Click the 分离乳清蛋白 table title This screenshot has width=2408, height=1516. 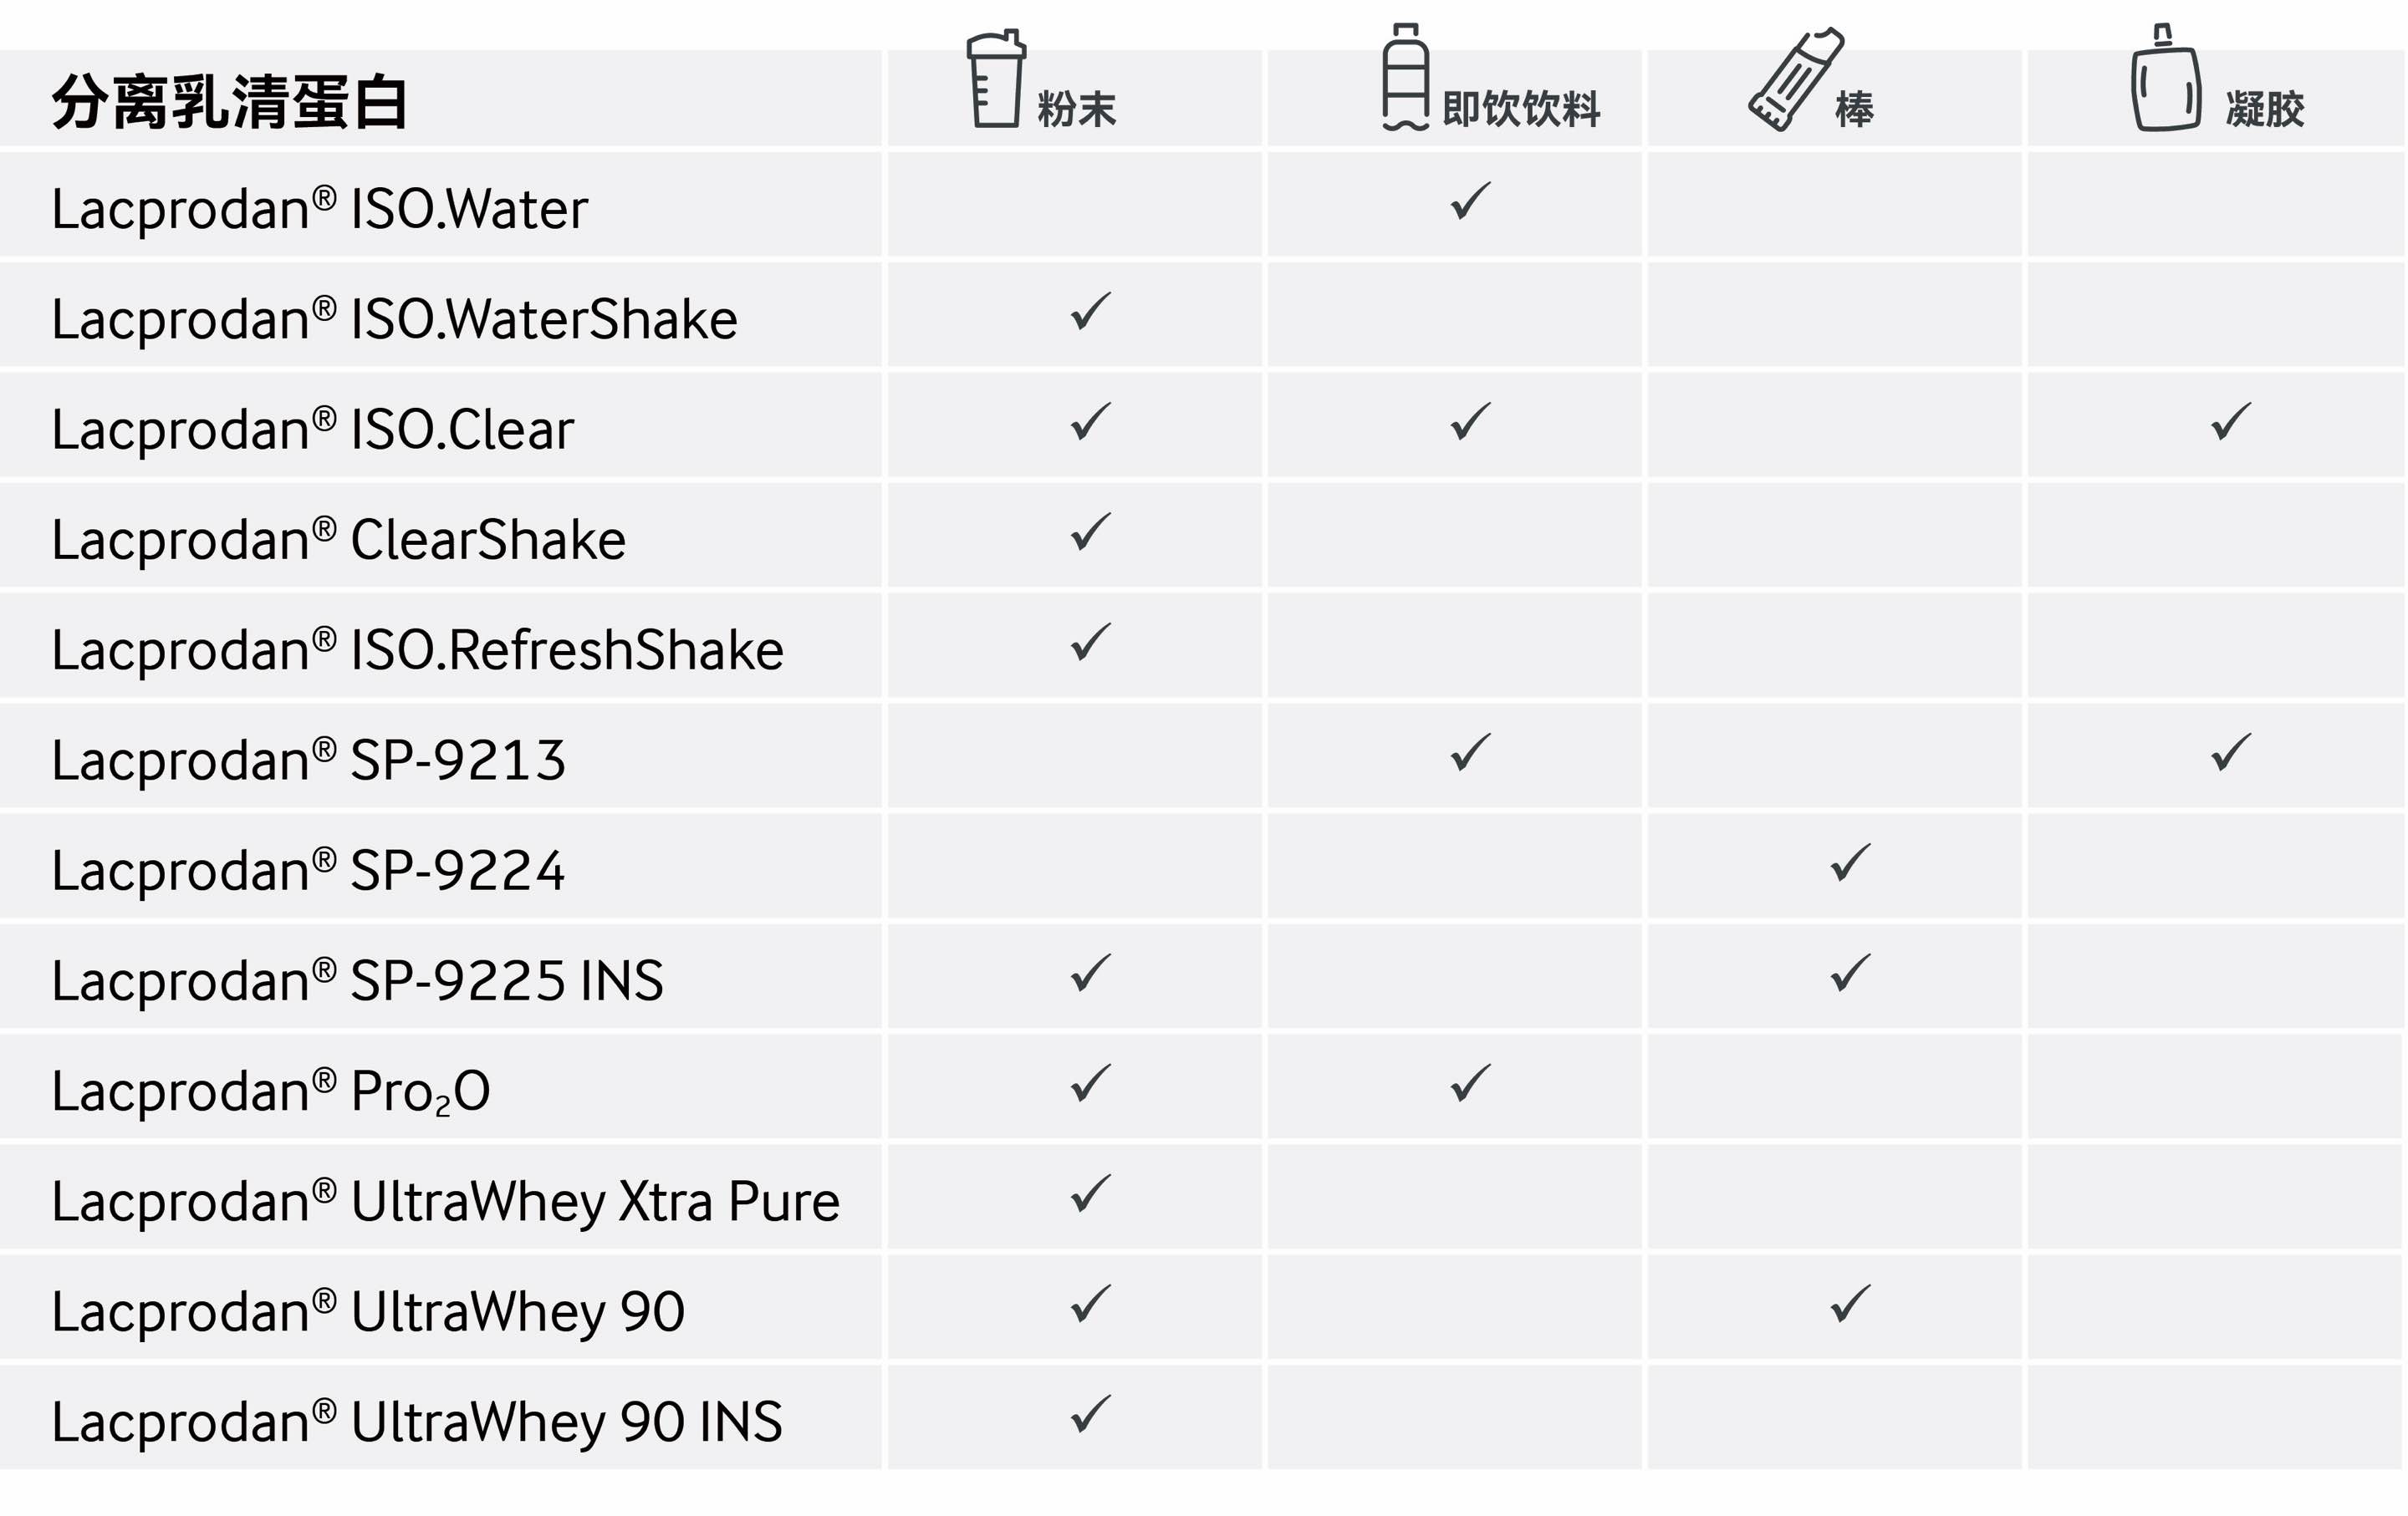tap(230, 102)
